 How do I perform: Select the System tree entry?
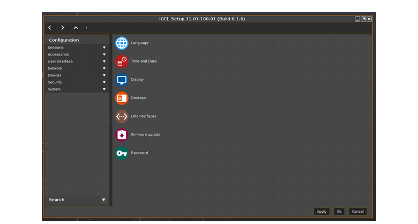click(77, 89)
